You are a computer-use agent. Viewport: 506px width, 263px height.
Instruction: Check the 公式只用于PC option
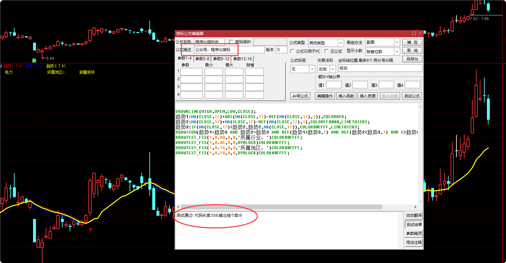click(x=292, y=51)
